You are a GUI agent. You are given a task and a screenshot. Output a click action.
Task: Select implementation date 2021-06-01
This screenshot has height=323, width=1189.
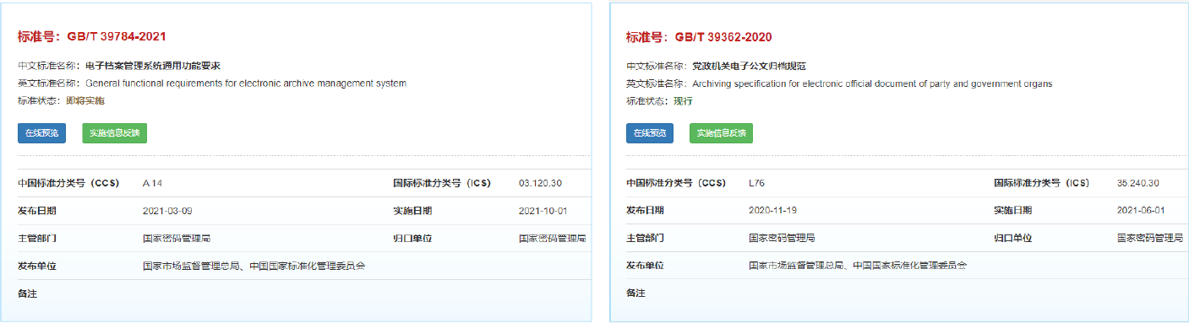coord(1141,211)
